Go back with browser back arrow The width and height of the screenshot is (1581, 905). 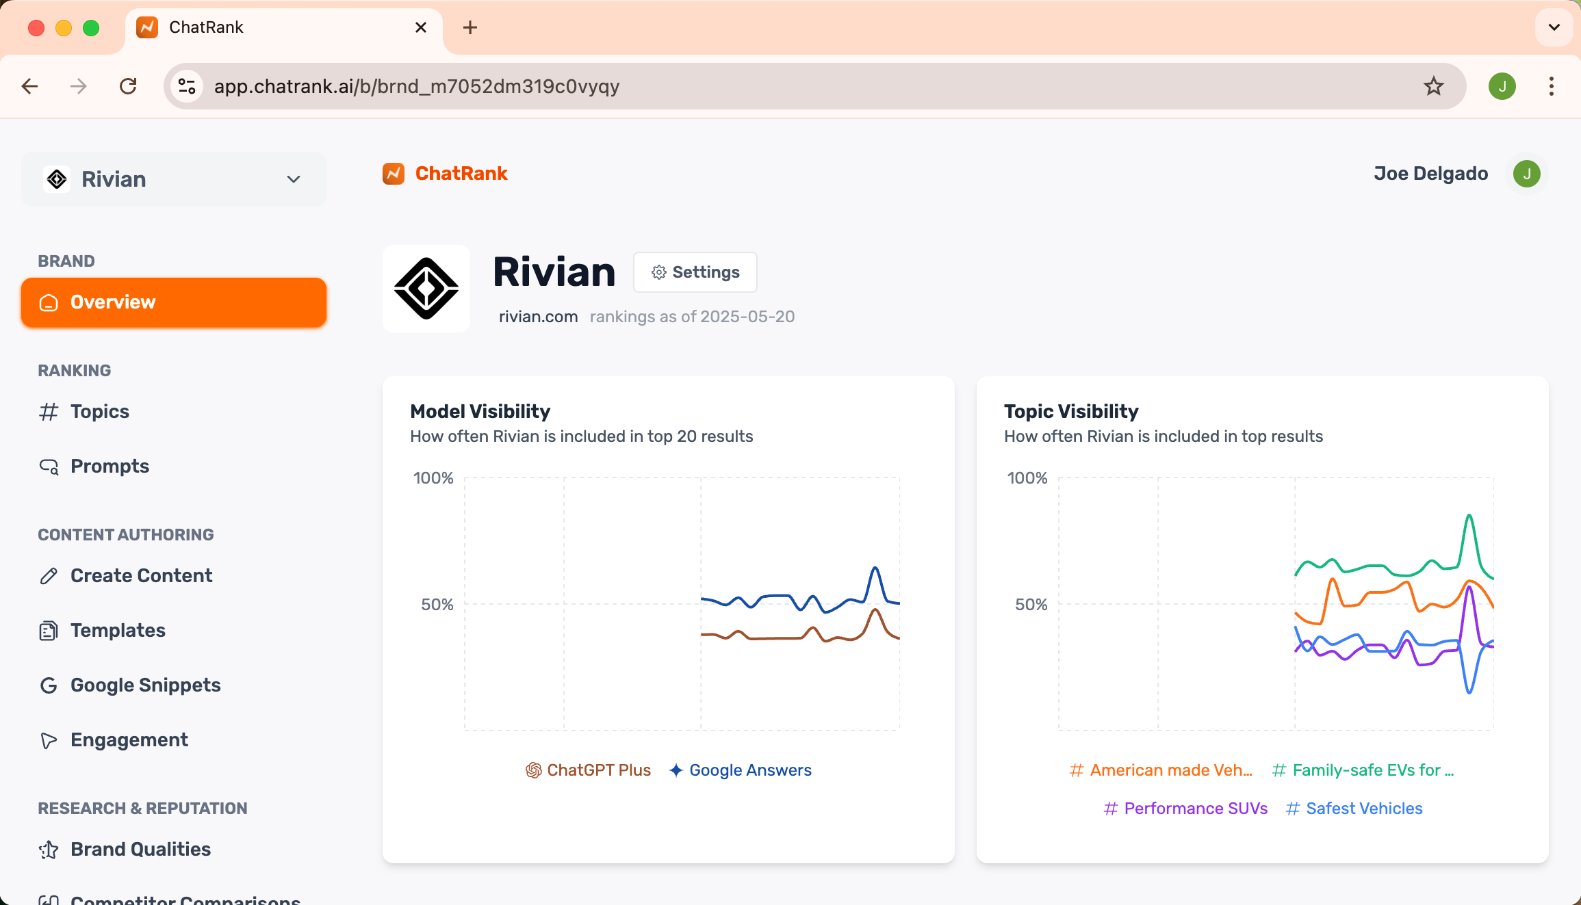point(29,86)
